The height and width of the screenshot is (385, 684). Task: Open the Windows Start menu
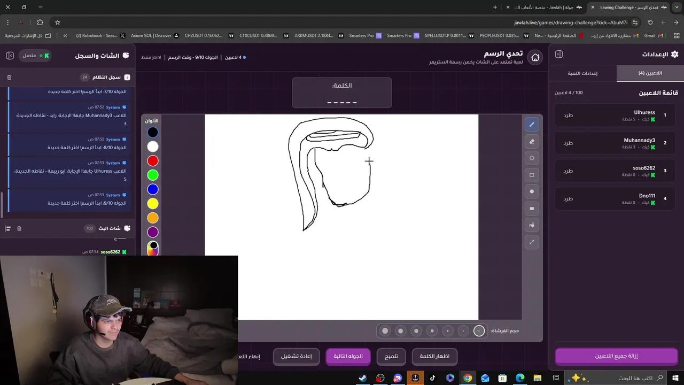pyautogui.click(x=674, y=378)
